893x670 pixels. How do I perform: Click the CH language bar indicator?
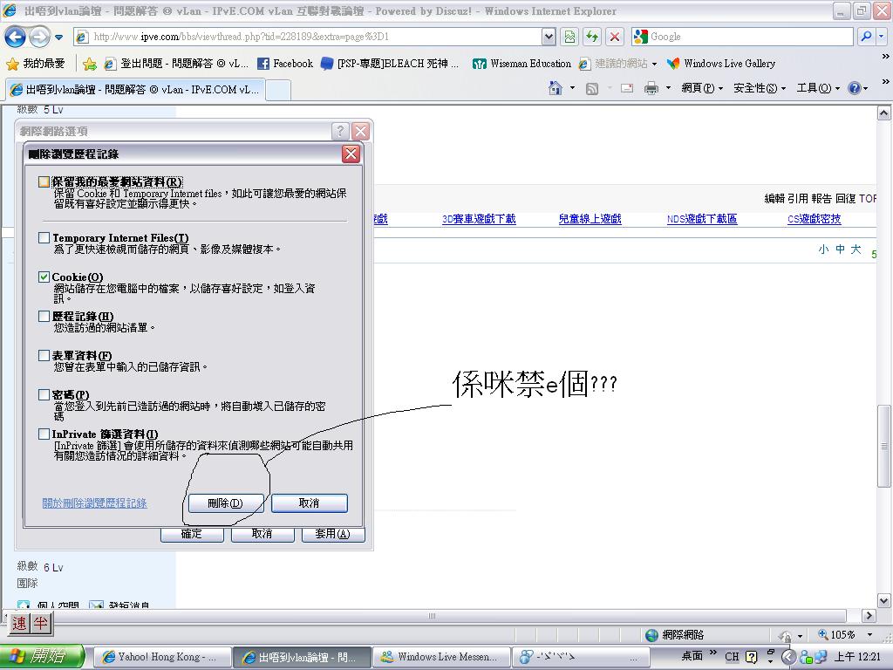coord(732,657)
